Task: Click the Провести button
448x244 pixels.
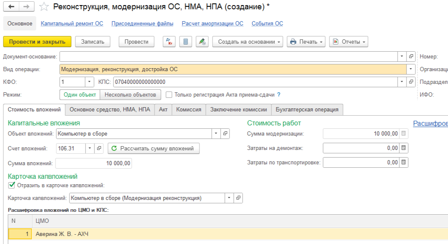Action: click(136, 42)
